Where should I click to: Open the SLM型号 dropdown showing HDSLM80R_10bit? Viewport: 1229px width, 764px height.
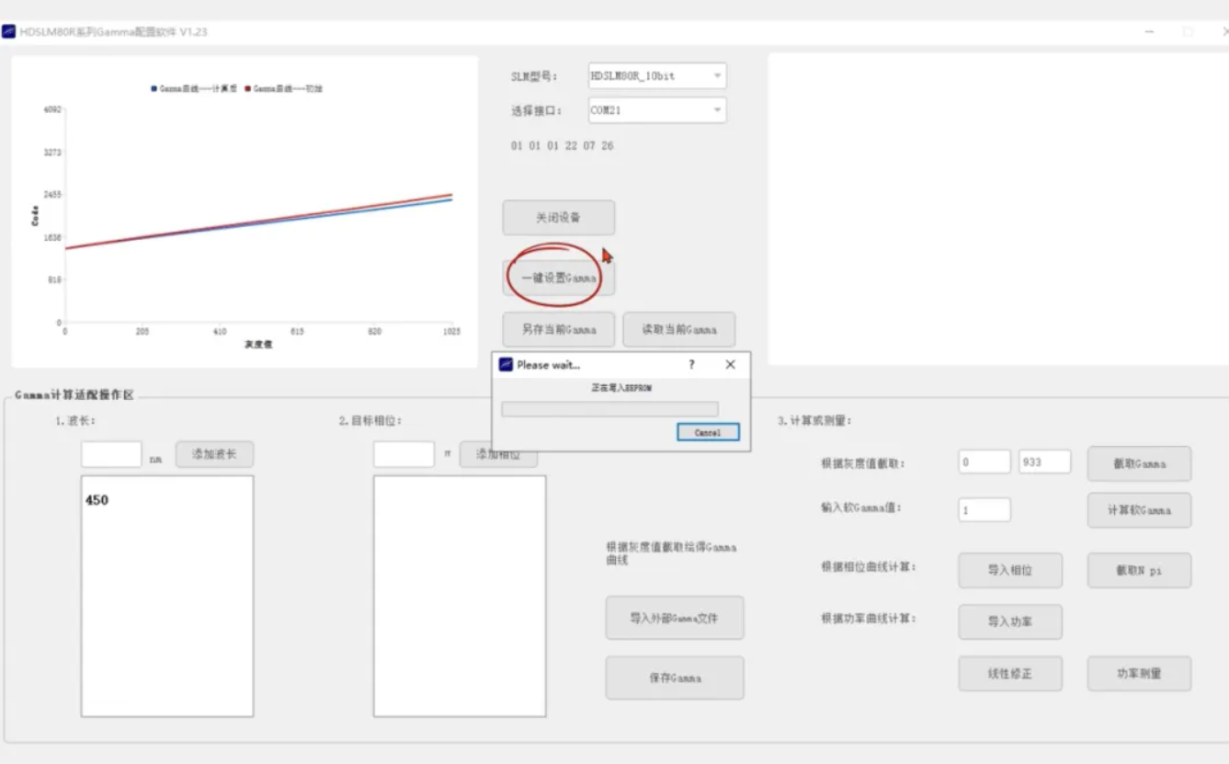tap(657, 76)
